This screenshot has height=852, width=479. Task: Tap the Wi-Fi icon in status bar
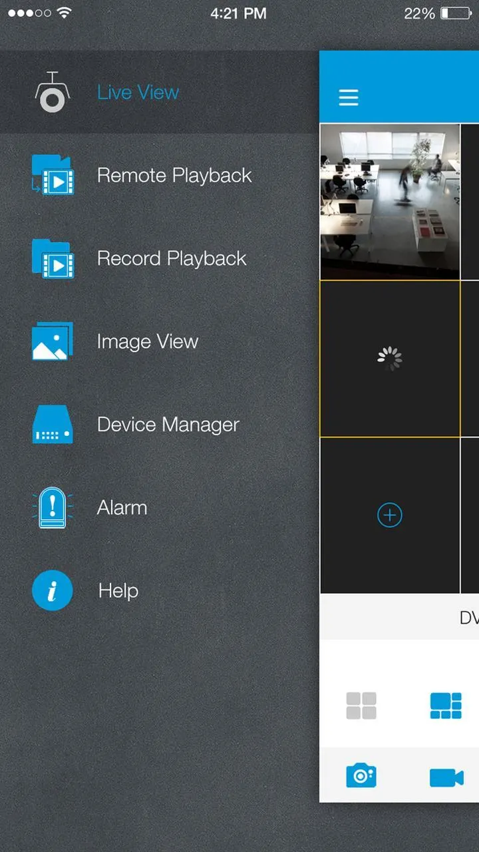pos(65,13)
